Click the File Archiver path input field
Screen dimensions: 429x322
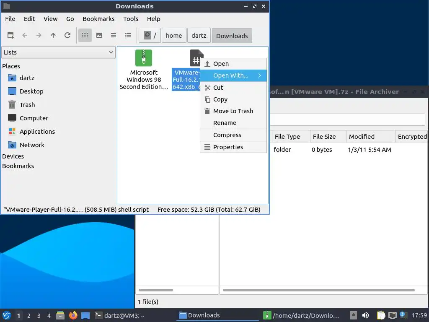pyautogui.click(x=347, y=119)
